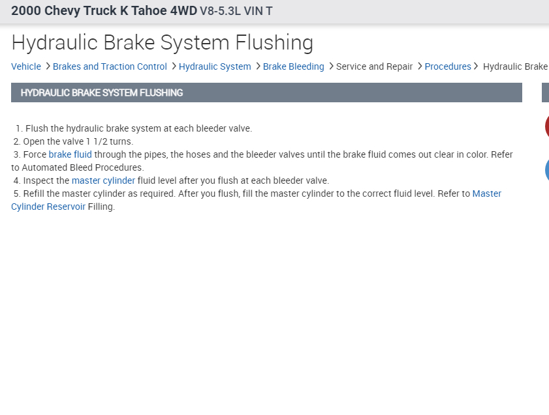Click the Hydraulic Brake System Flushing page heading
549x415 pixels.
click(163, 43)
